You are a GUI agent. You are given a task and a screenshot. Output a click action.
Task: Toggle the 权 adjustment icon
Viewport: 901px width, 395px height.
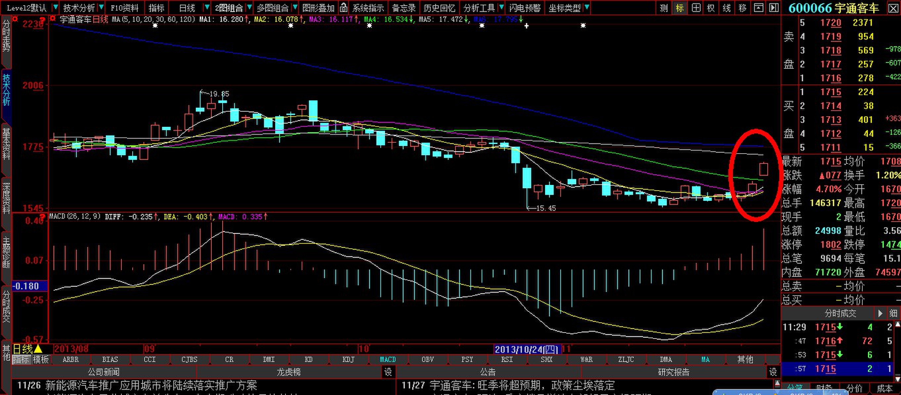tap(711, 8)
